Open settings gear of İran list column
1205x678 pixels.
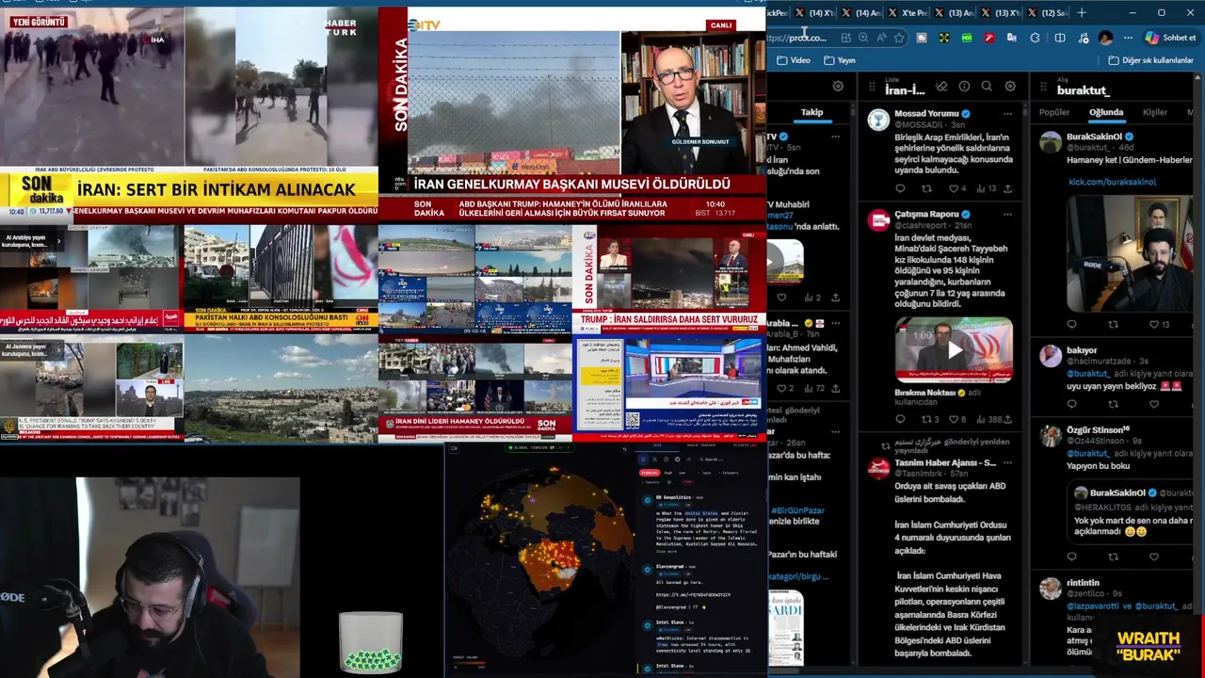coord(1010,87)
